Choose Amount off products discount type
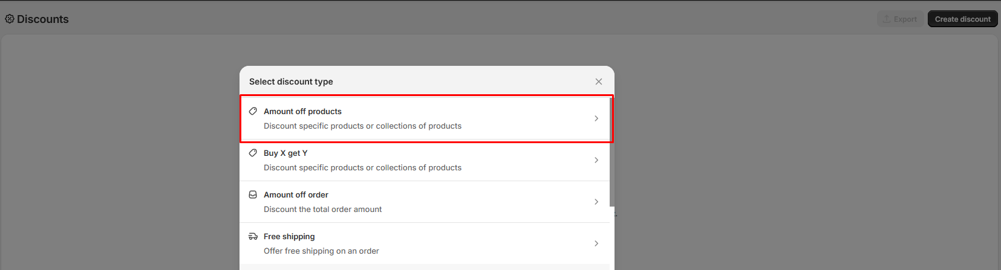 pyautogui.click(x=425, y=118)
